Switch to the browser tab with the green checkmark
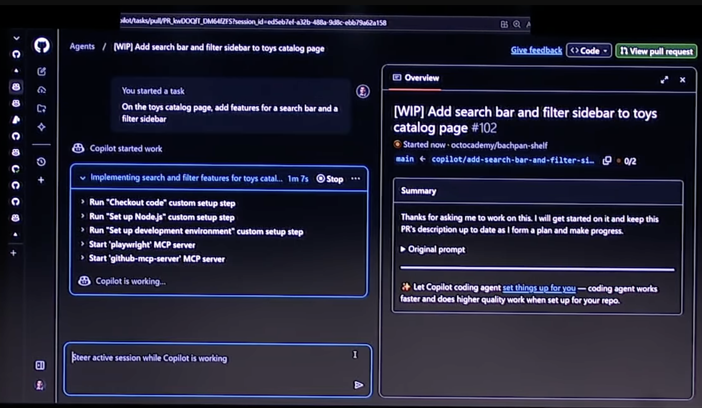Image resolution: width=702 pixels, height=408 pixels. click(x=16, y=169)
